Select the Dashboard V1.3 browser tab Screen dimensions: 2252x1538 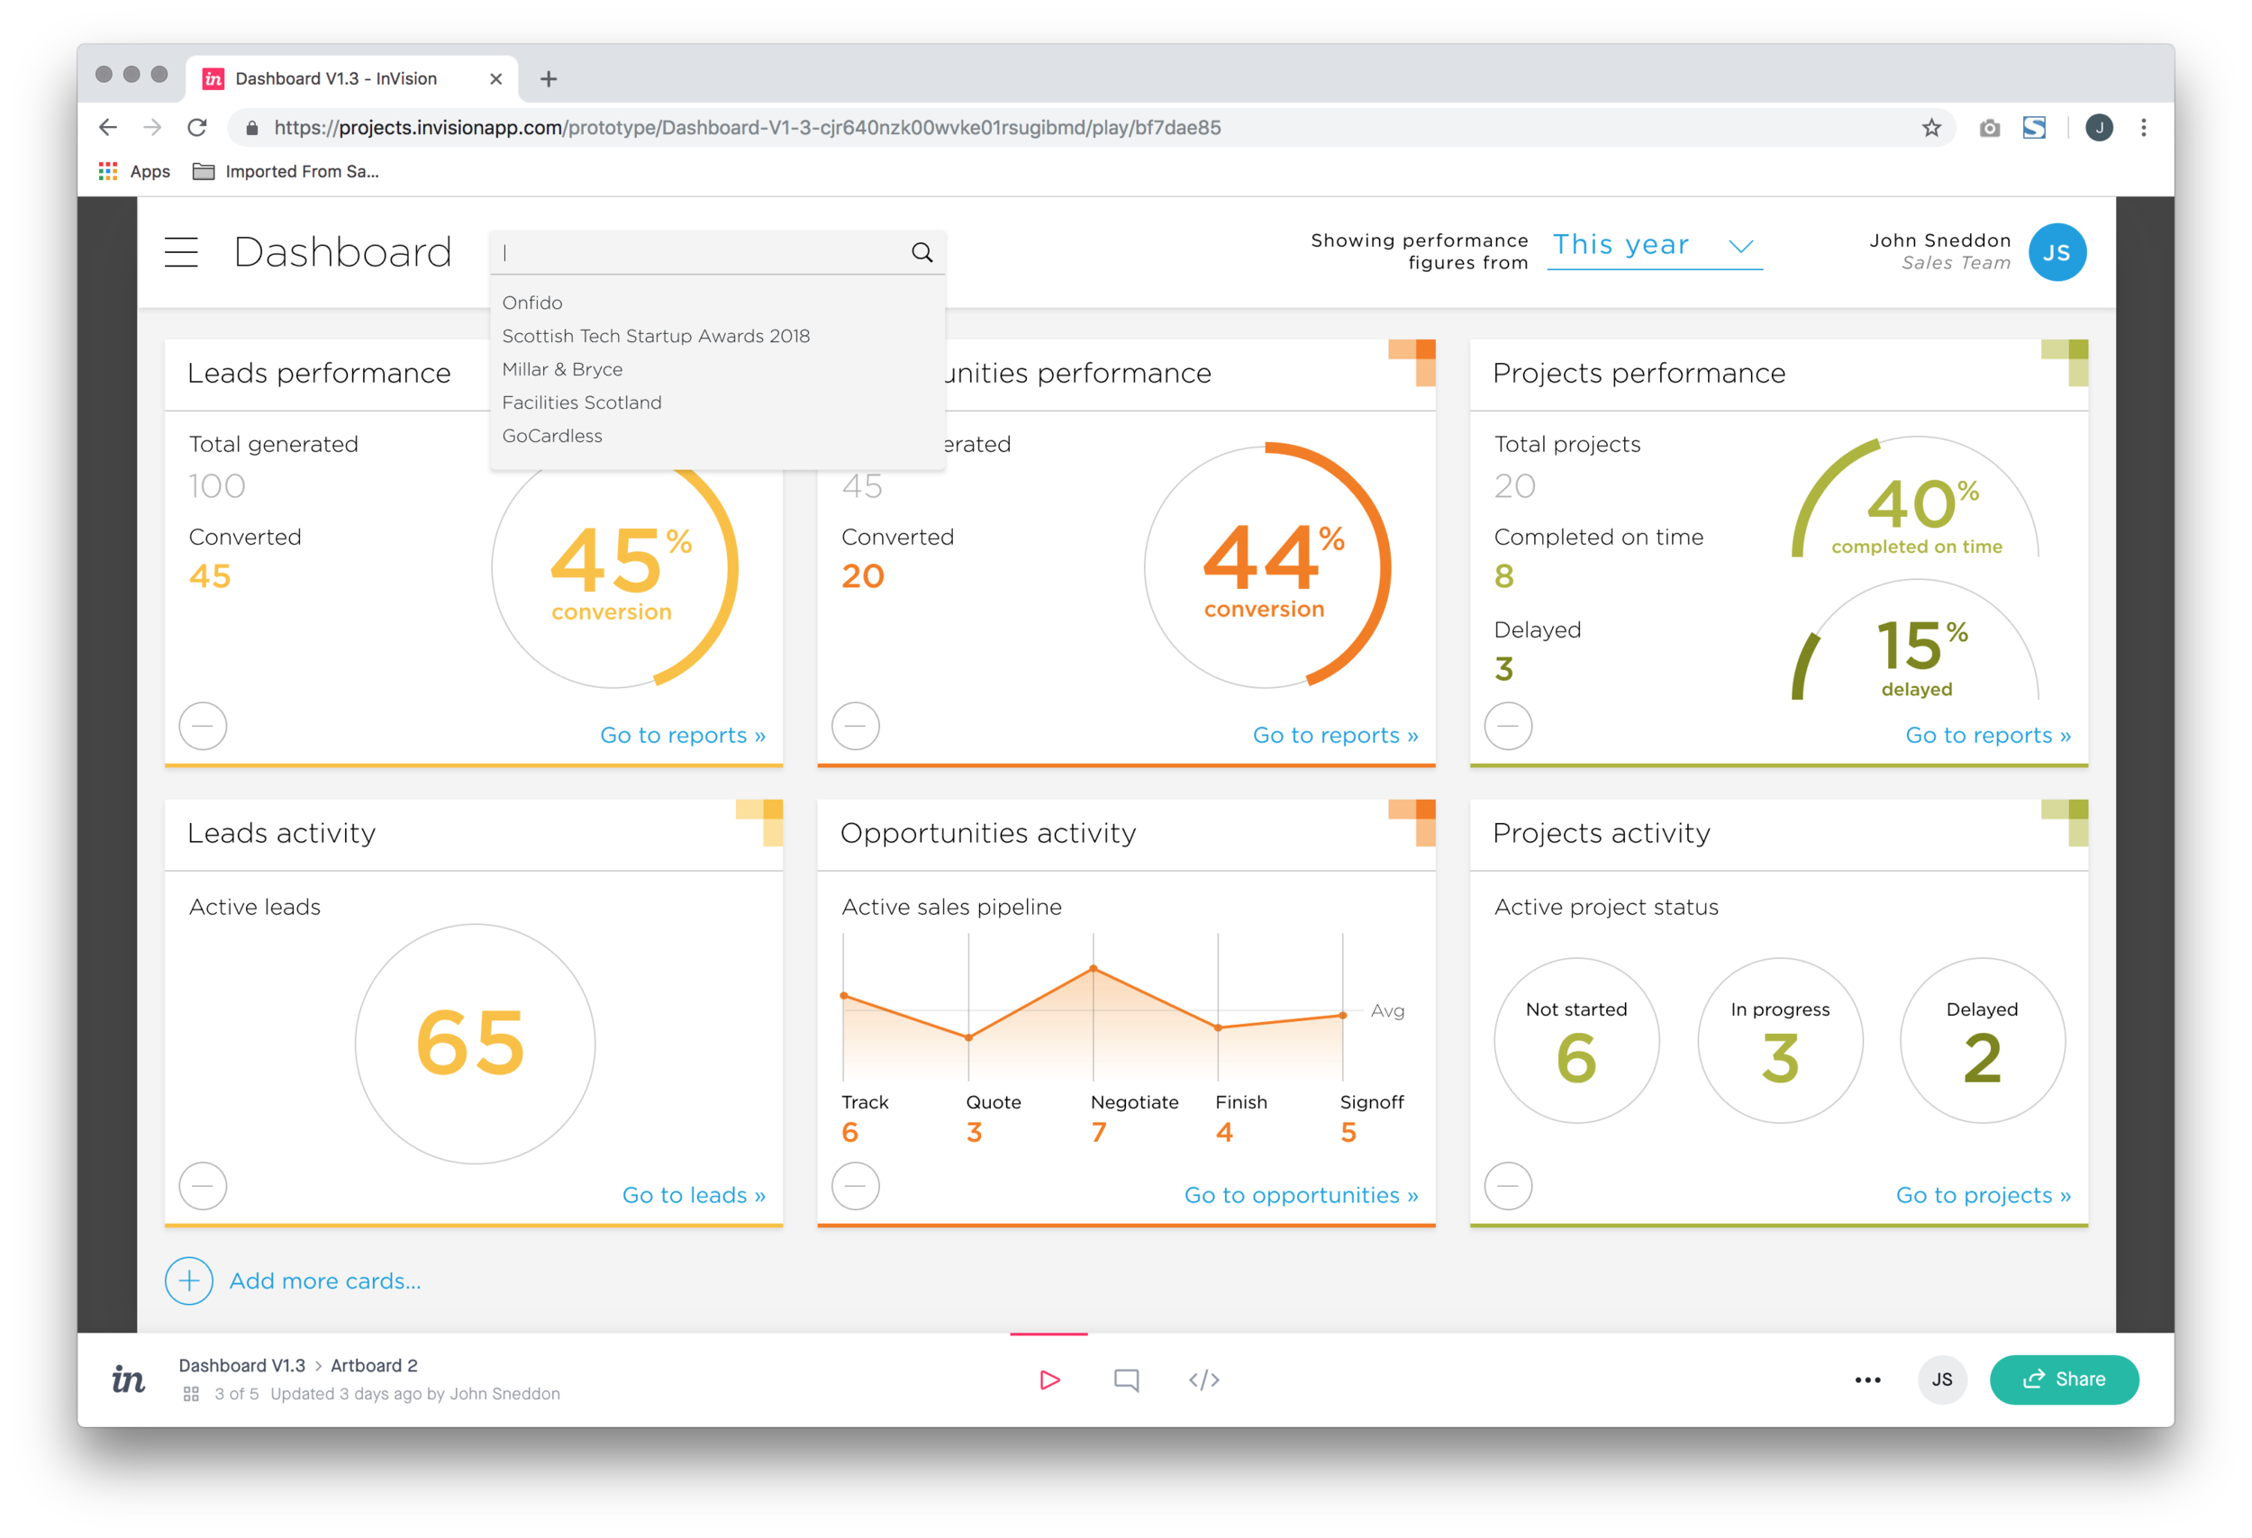click(335, 78)
